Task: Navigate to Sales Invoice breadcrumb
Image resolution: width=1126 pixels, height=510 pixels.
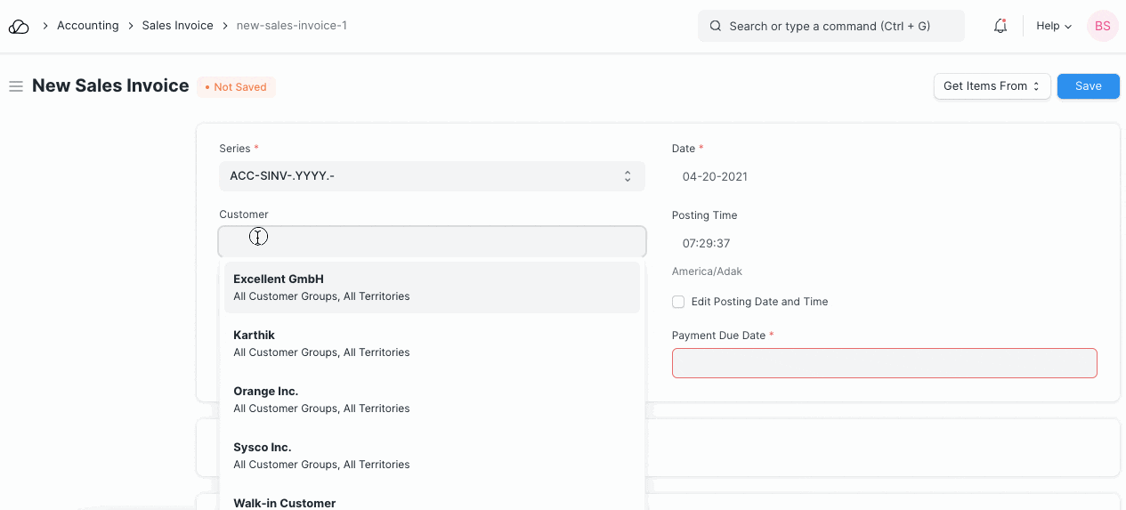Action: click(177, 26)
